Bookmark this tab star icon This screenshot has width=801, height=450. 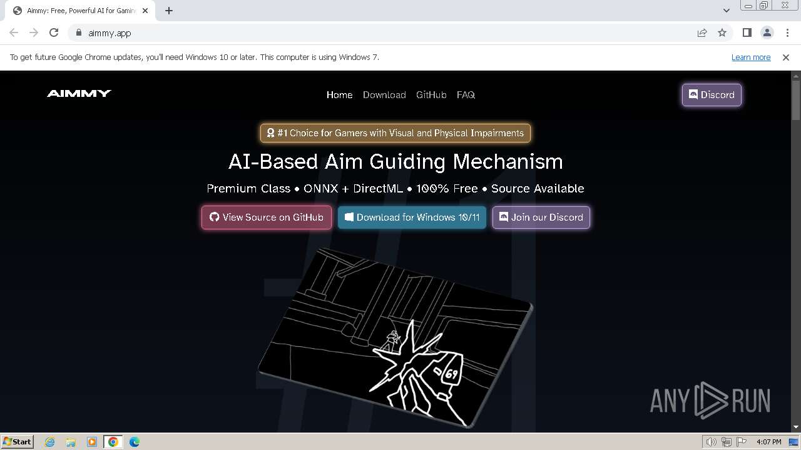pos(722,33)
